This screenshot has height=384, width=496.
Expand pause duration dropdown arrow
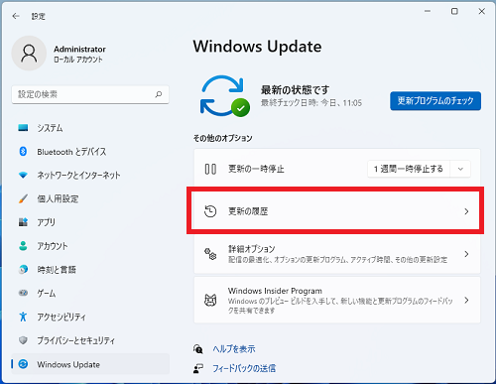460,169
